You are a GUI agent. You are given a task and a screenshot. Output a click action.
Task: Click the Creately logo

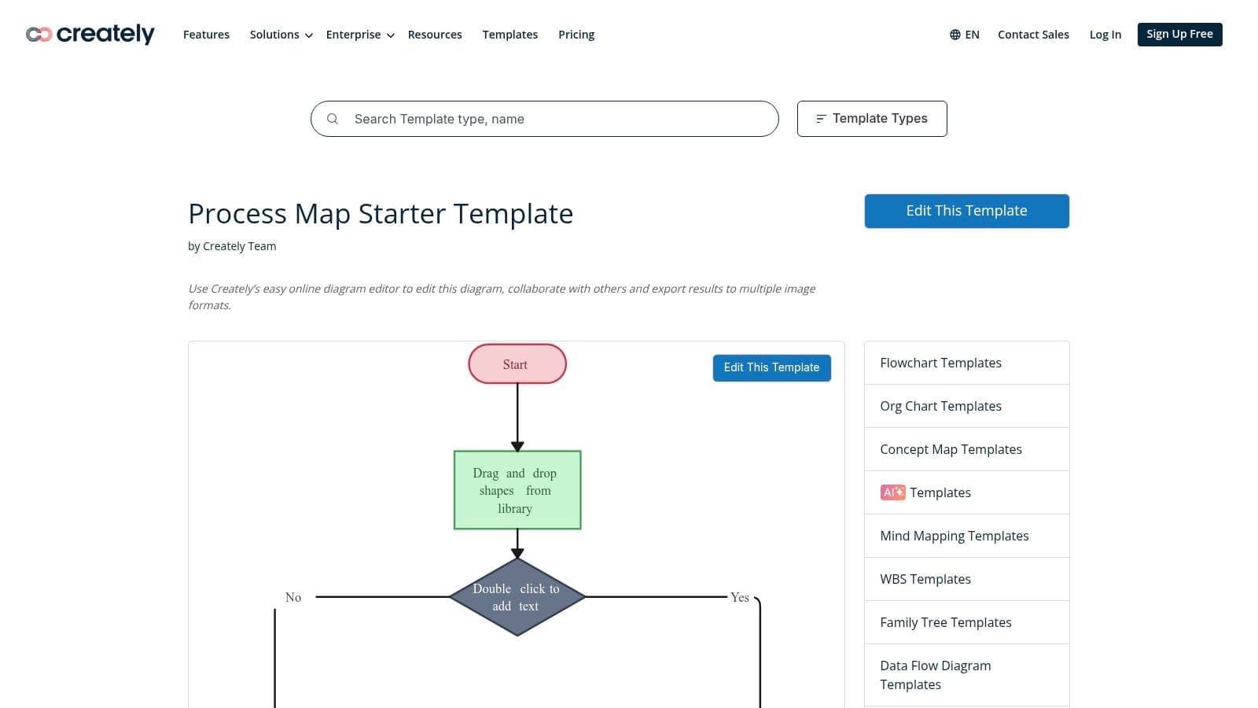click(x=90, y=34)
